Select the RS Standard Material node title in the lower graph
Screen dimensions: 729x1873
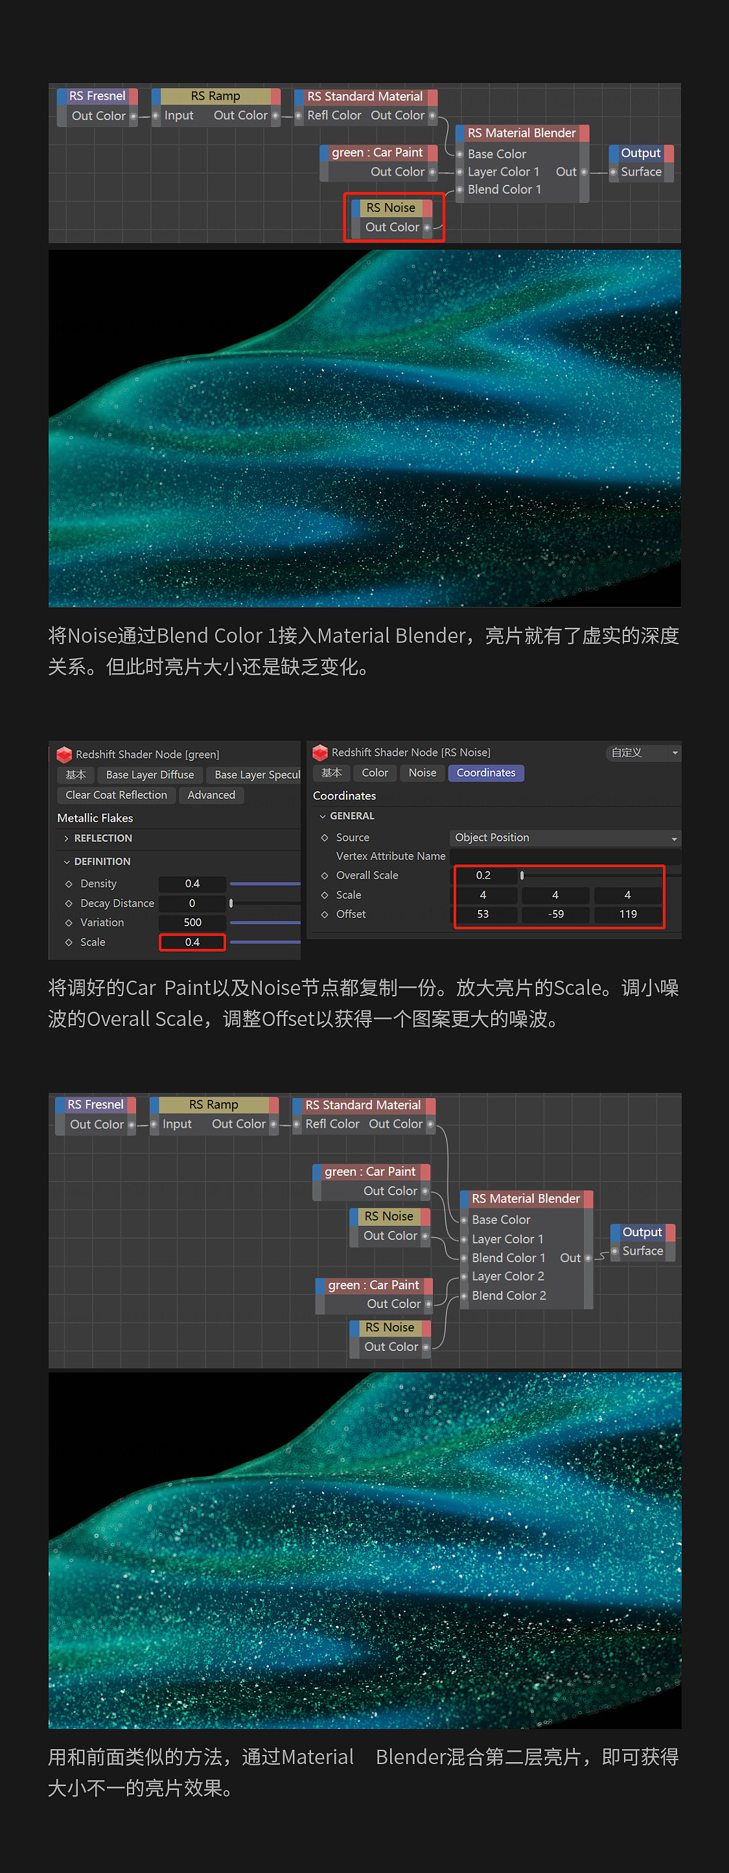[x=363, y=1104]
